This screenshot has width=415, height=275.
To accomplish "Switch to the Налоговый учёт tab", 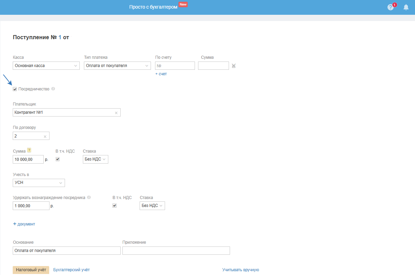I will [31, 270].
